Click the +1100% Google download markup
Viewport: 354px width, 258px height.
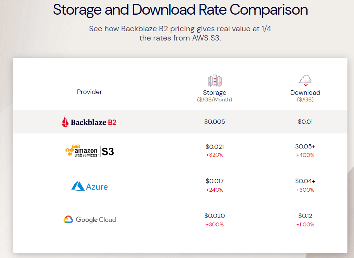click(x=305, y=224)
